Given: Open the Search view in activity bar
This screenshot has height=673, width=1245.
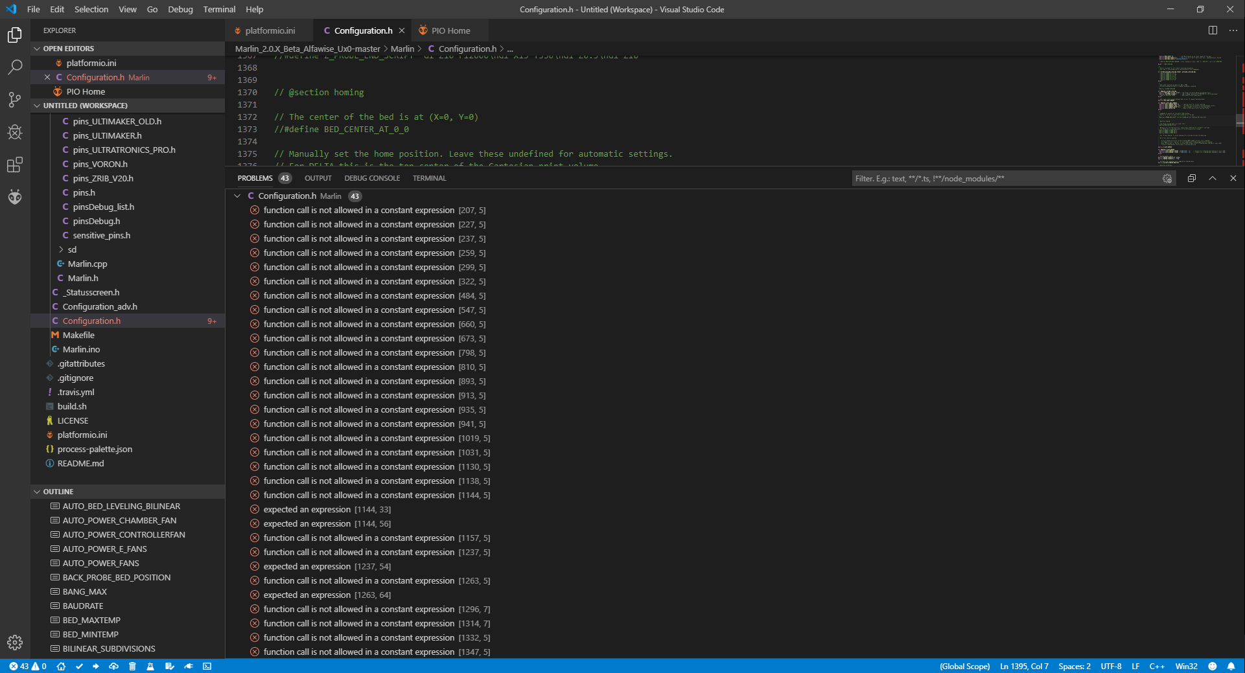Looking at the screenshot, I should (15, 67).
